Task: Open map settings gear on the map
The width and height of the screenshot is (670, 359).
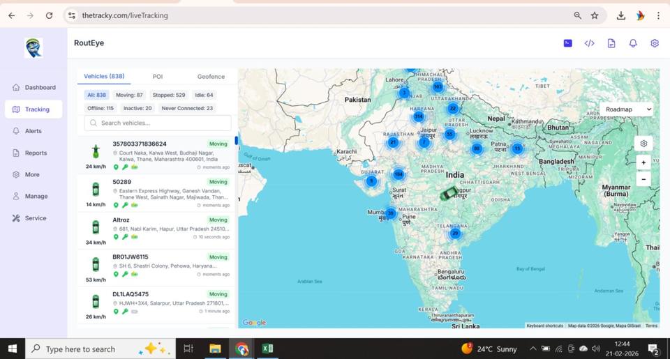Action: [x=643, y=144]
